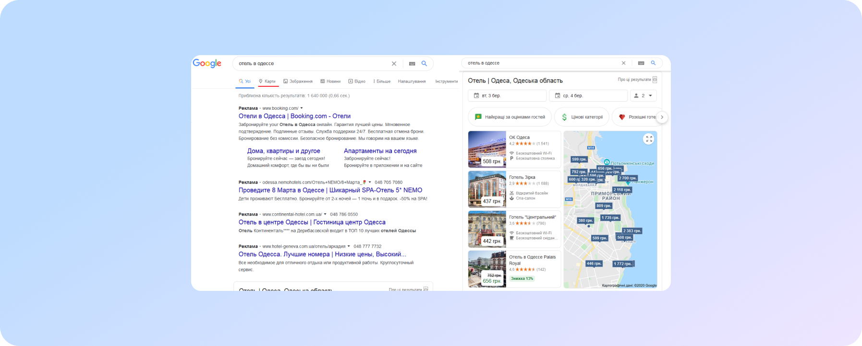Open the guests count dropdown showing 2
The height and width of the screenshot is (346, 862).
tap(643, 95)
